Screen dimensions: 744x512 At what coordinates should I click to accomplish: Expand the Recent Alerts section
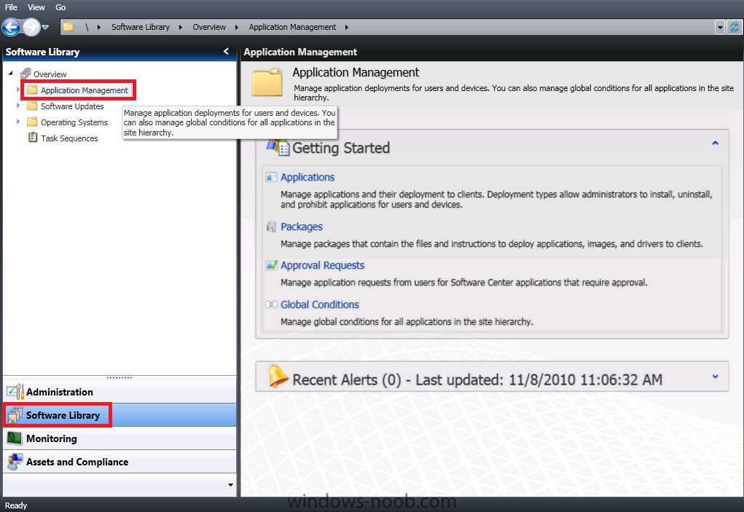(x=715, y=377)
